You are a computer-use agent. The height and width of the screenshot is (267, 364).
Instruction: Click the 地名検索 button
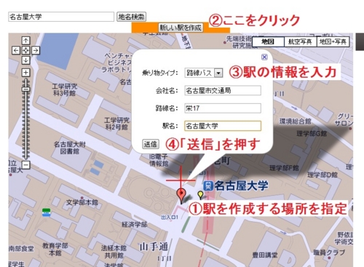[x=131, y=17]
